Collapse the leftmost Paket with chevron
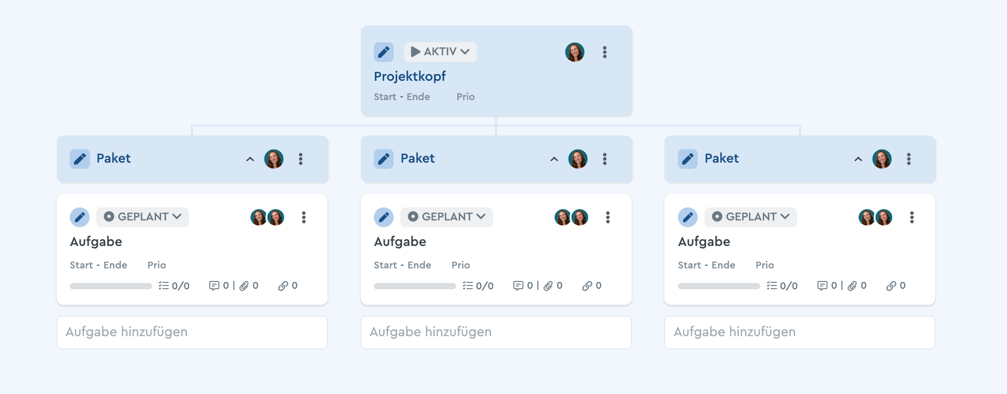Viewport: 1007px width, 394px height. point(250,159)
